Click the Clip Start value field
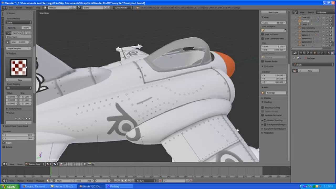Image resolution: width=336 pixels, height=189 pixels. (x=273, y=46)
